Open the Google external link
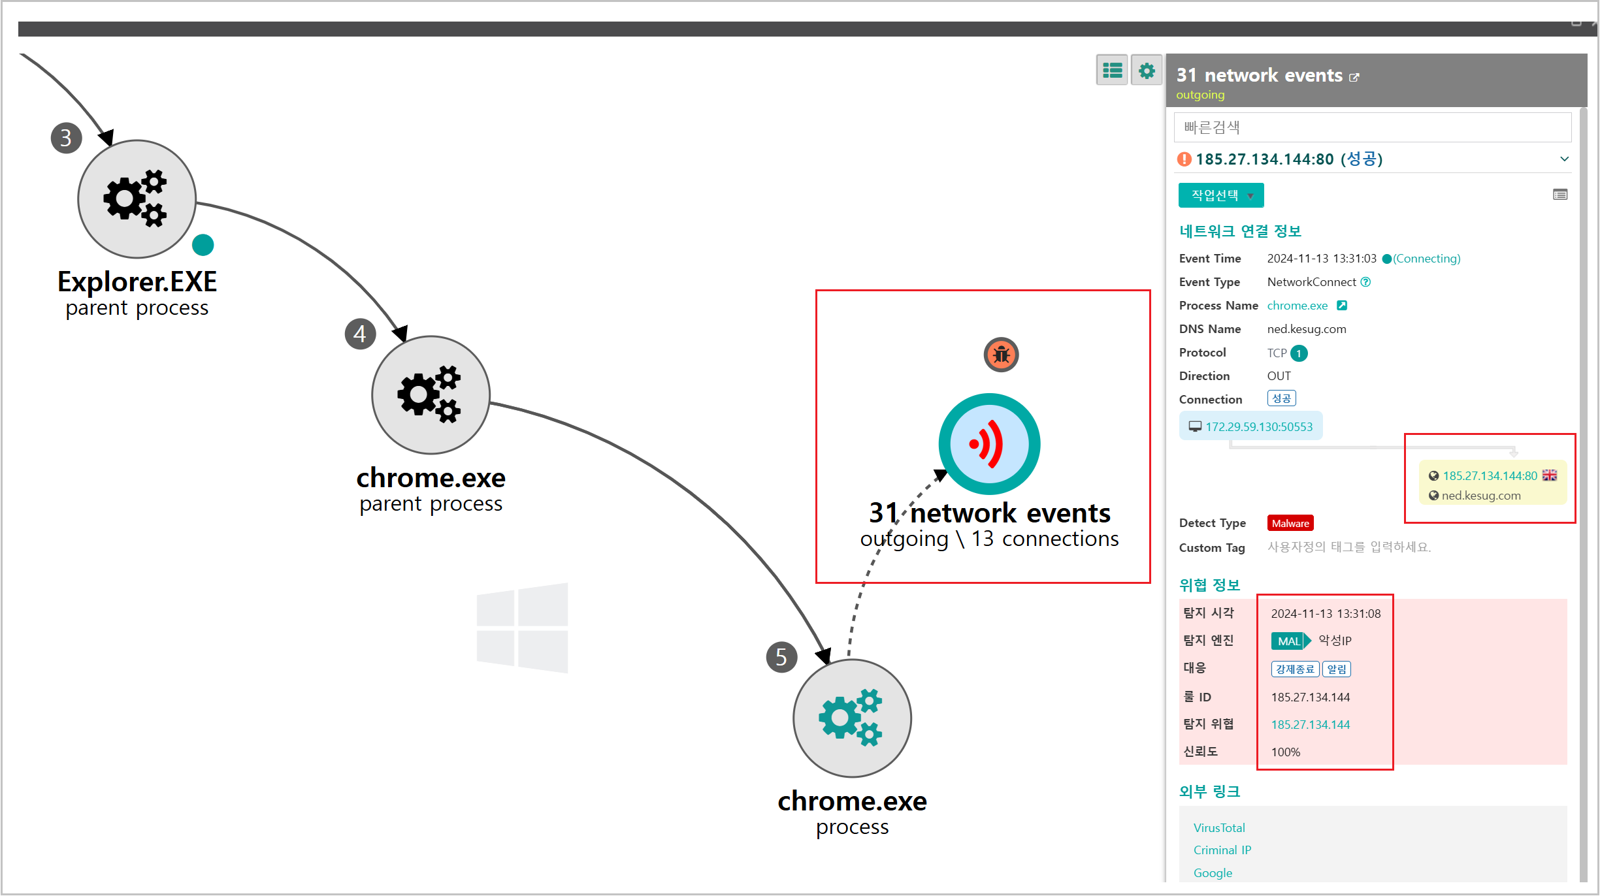Screen dimensions: 1600x896 click(1213, 872)
